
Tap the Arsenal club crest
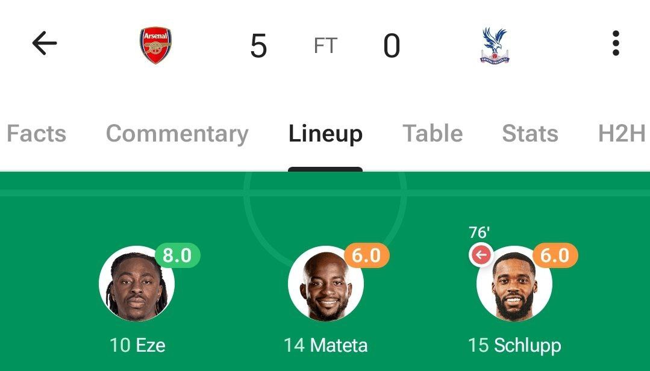pyautogui.click(x=156, y=46)
